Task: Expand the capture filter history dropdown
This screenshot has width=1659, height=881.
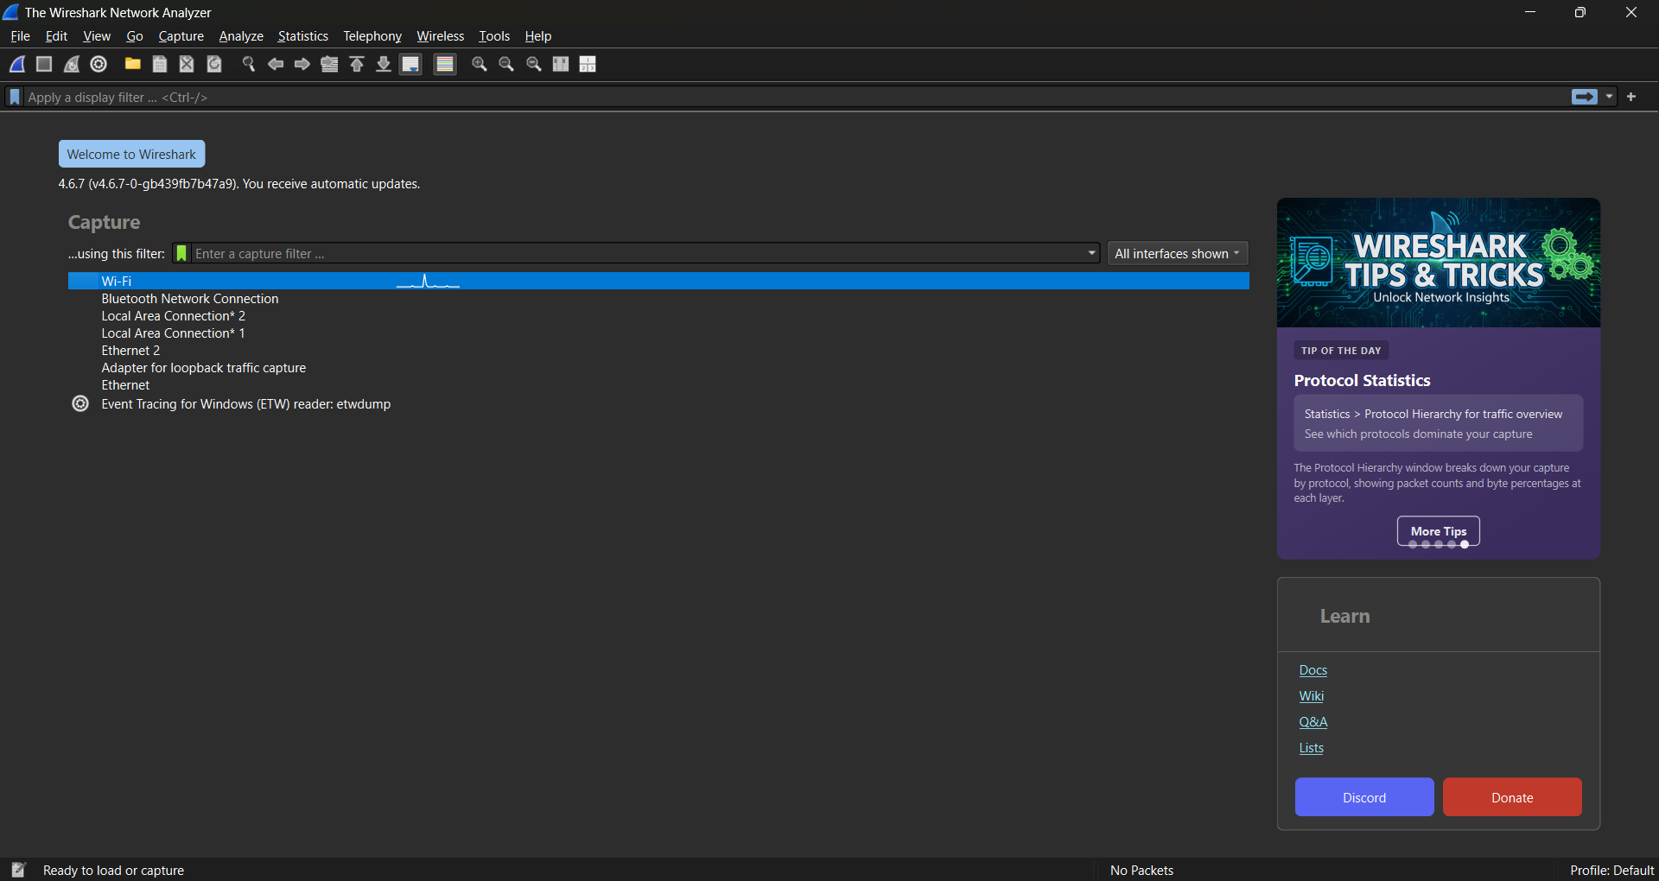Action: pyautogui.click(x=1092, y=254)
